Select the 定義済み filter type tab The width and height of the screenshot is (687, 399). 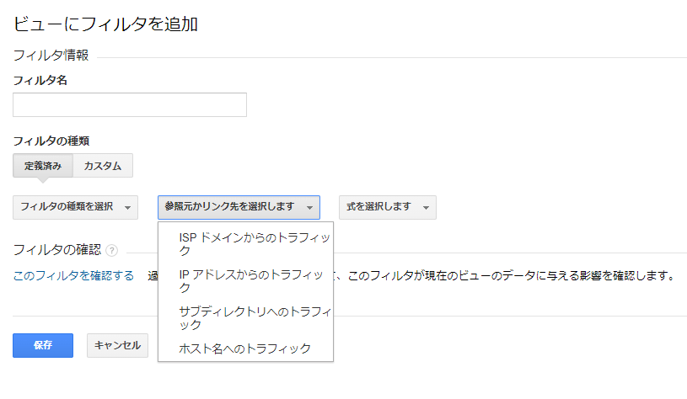pos(43,166)
